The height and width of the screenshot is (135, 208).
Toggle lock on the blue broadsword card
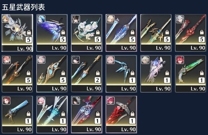28,114
